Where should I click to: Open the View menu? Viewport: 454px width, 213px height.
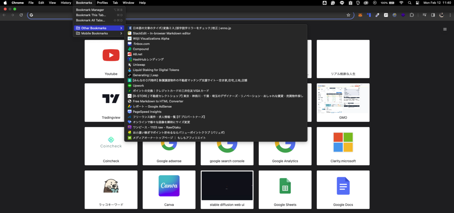[52, 3]
